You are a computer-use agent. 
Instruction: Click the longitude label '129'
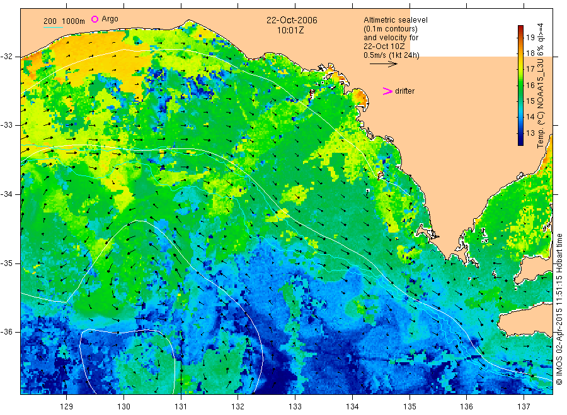67,407
